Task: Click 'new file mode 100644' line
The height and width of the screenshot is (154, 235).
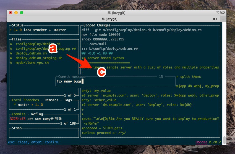Action: (101, 35)
